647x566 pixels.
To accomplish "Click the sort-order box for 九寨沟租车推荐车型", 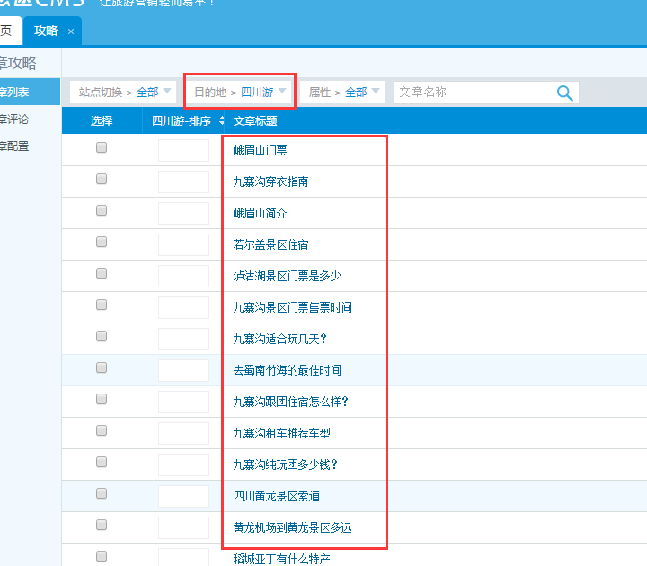I will (183, 433).
